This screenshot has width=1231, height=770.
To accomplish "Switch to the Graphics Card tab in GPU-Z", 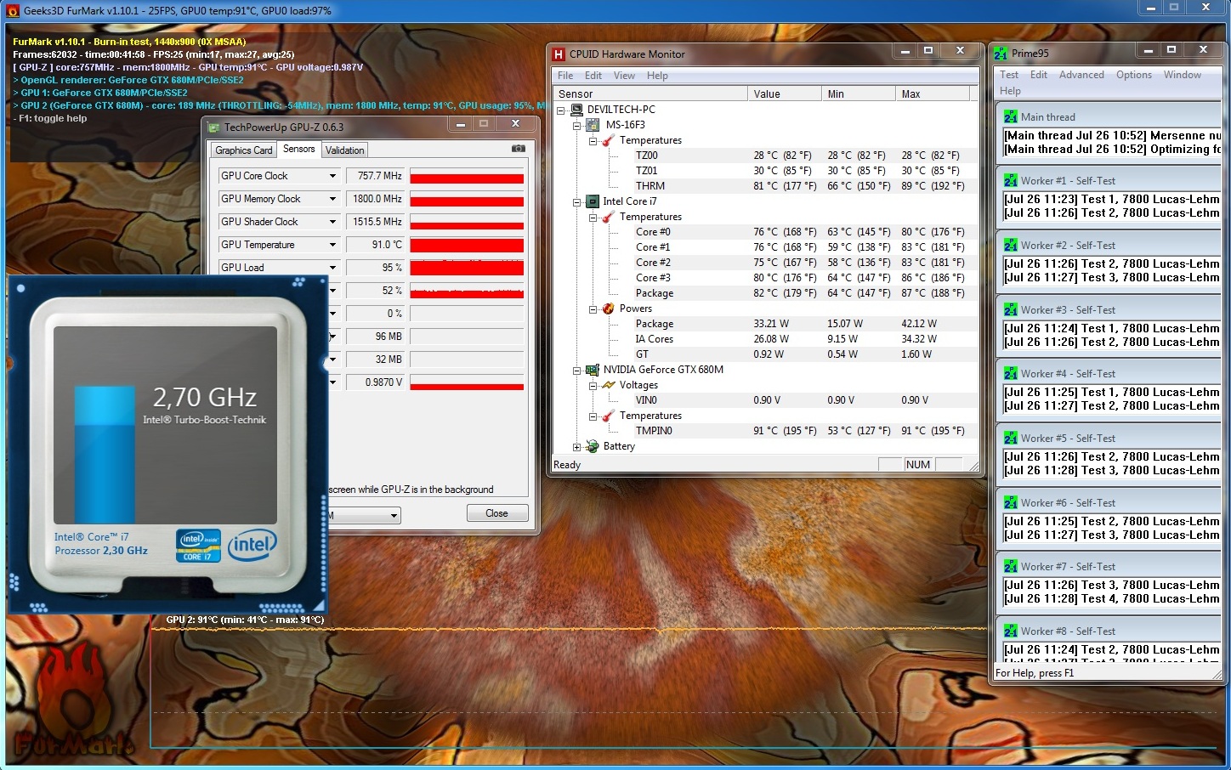I will (244, 150).
